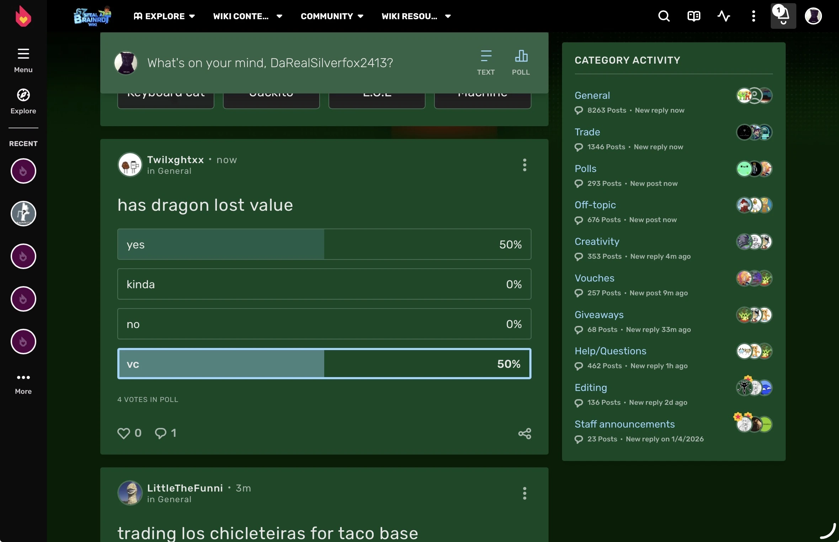Vote yes in dragon poll
839x542 pixels.
(324, 244)
